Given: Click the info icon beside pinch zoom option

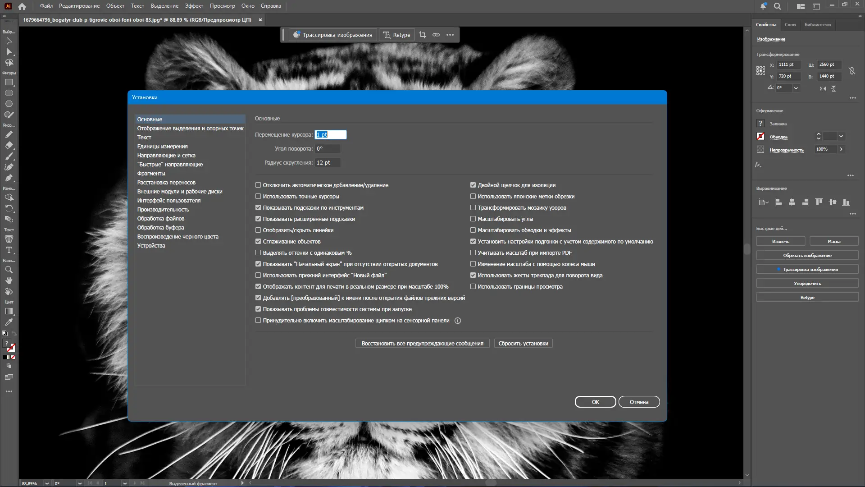Looking at the screenshot, I should [458, 321].
